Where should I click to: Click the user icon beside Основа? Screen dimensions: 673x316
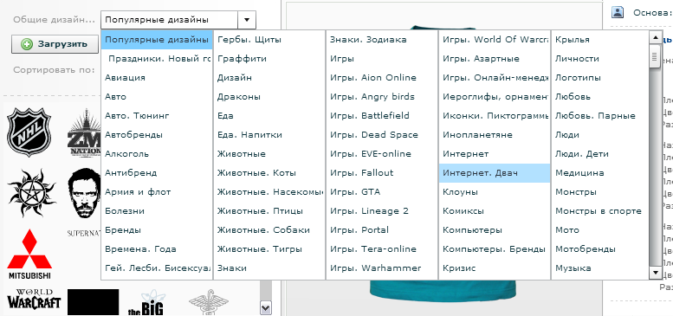coord(618,12)
